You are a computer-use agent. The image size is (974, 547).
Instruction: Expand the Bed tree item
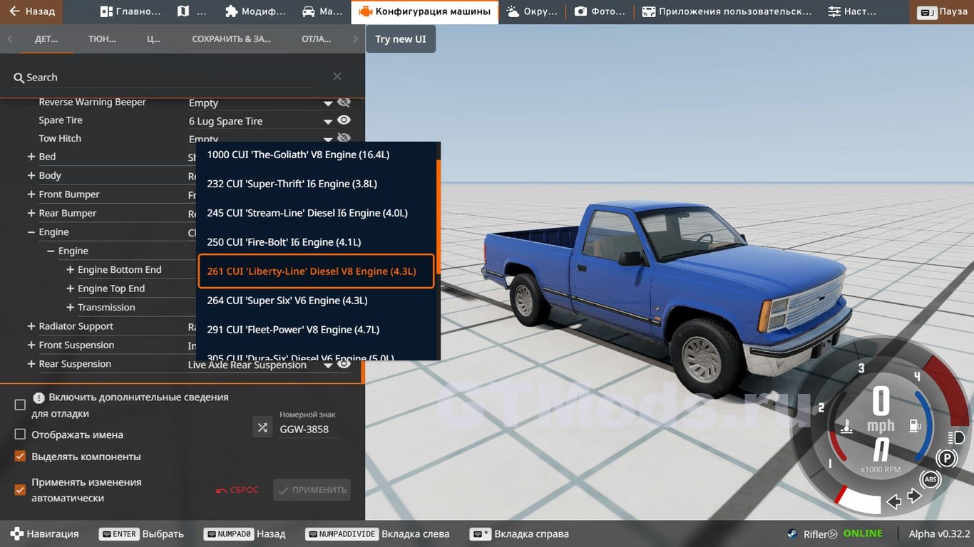[x=31, y=156]
